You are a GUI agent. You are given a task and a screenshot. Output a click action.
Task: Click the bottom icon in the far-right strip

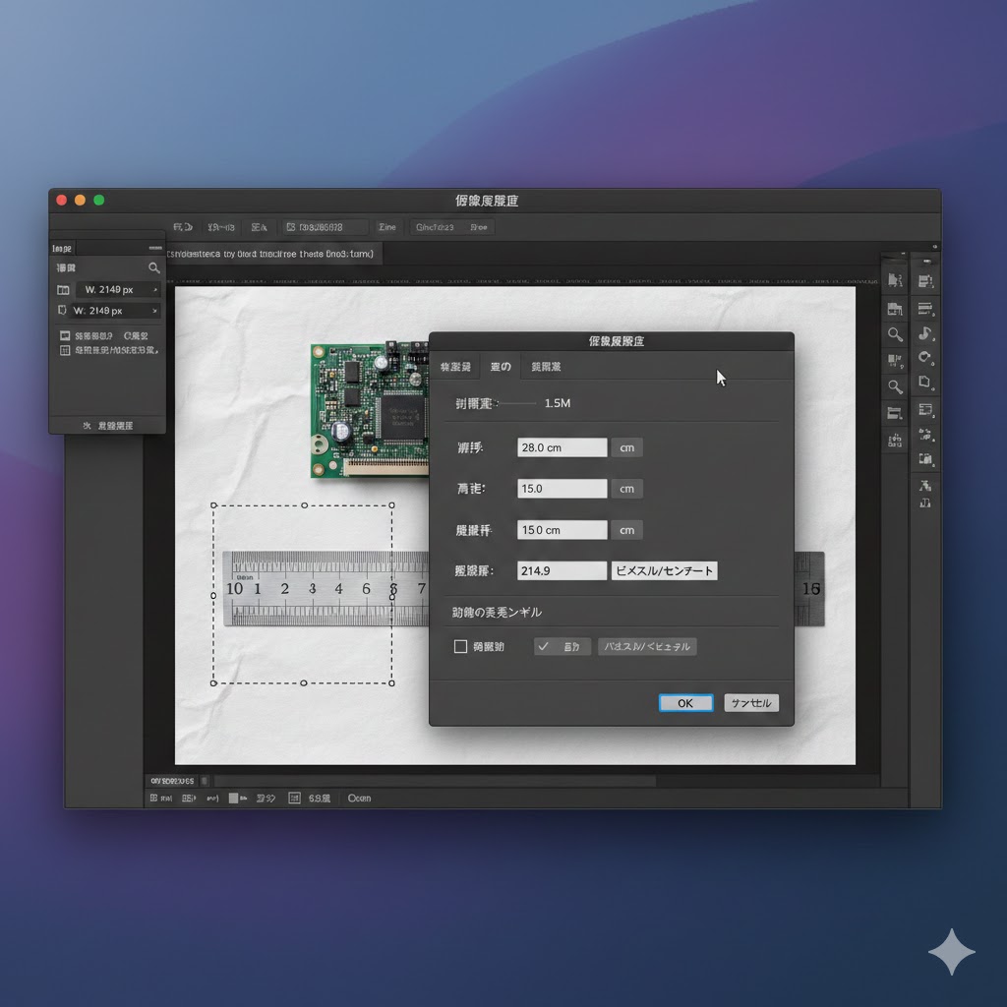coord(925,503)
